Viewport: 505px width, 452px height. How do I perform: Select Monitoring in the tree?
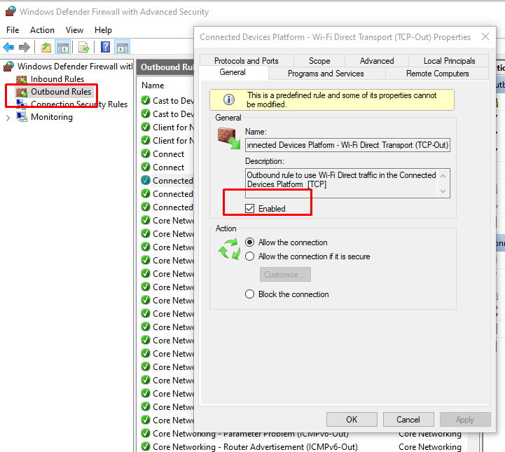[52, 117]
